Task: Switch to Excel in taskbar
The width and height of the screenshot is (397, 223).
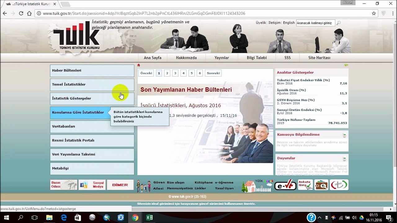Action: tap(149, 217)
